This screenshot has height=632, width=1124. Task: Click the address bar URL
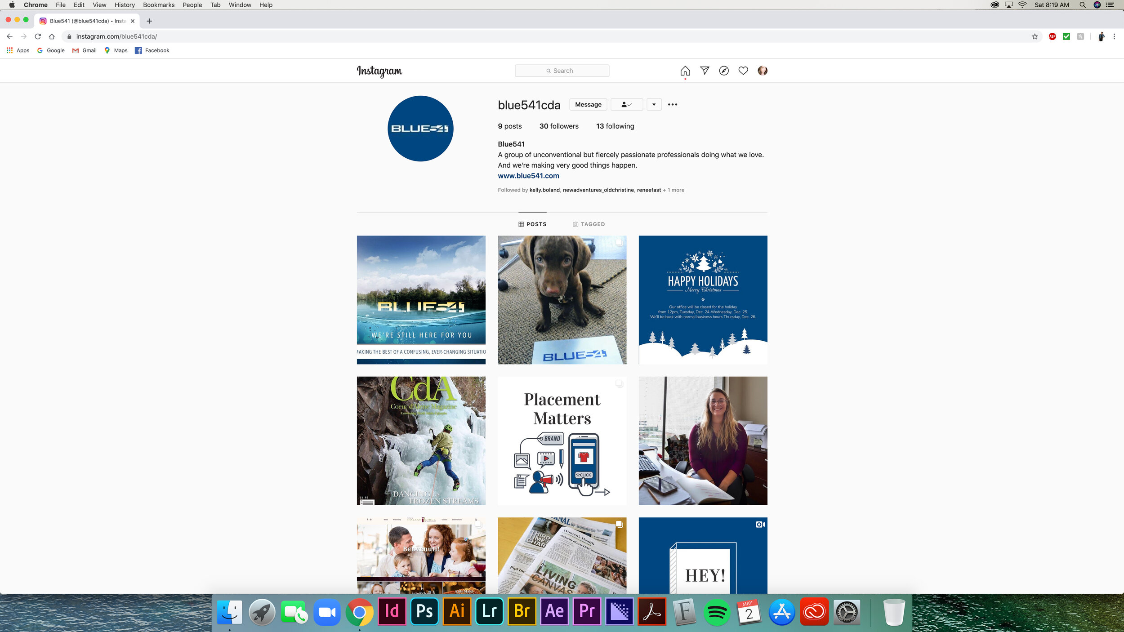click(x=116, y=36)
